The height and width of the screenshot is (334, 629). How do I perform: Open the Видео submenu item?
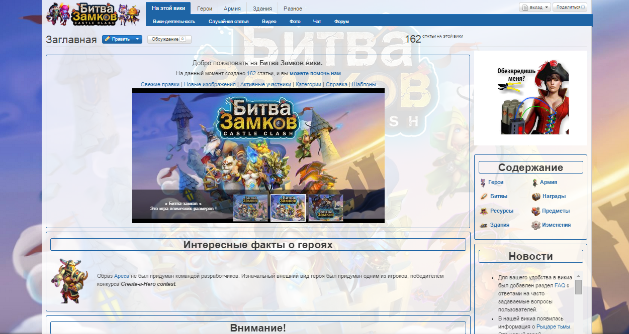click(269, 22)
